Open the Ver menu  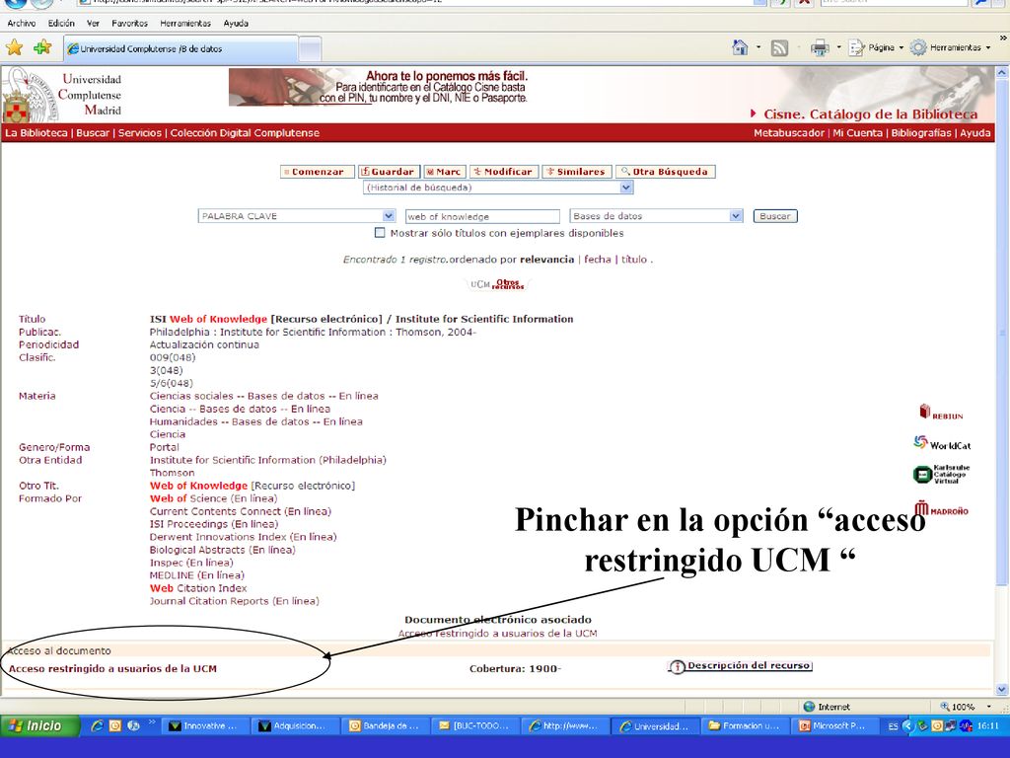tap(93, 24)
